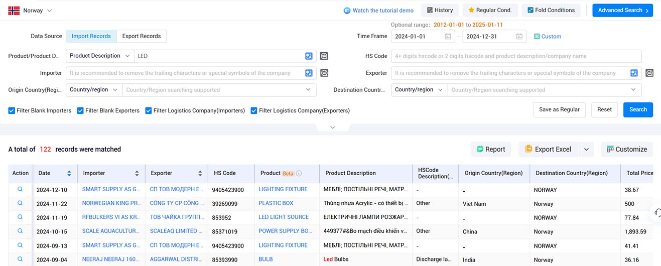Open importer SCALE AQUACULTUR... link
The image size is (661, 266).
click(110, 231)
